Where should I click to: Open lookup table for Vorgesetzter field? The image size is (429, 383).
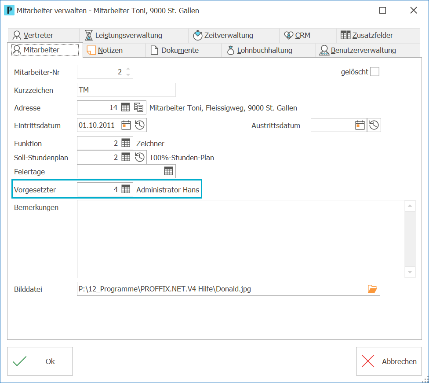[x=126, y=189]
